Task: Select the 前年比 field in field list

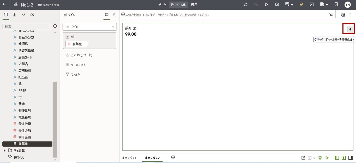Action: point(23,144)
